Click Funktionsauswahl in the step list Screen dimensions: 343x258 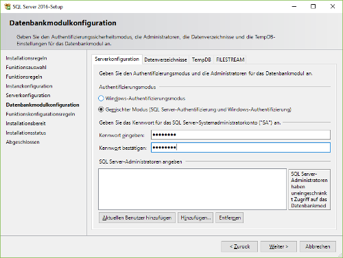(x=26, y=67)
